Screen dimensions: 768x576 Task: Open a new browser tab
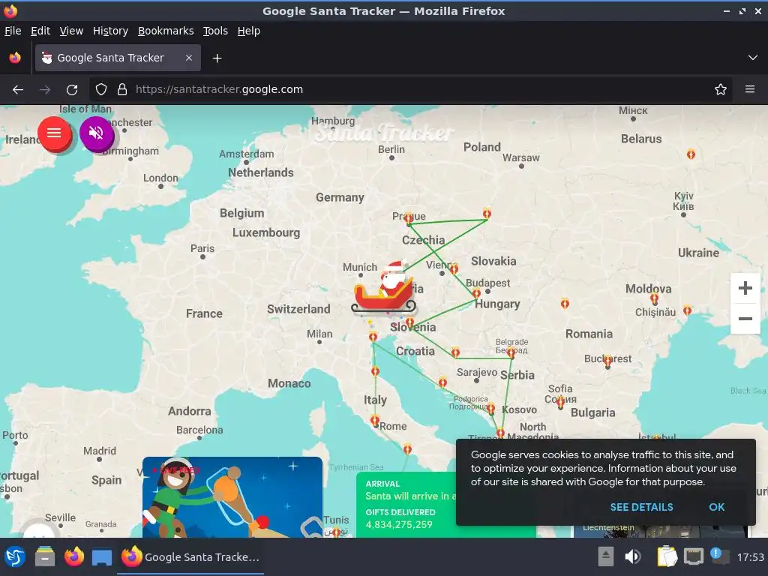pos(217,58)
